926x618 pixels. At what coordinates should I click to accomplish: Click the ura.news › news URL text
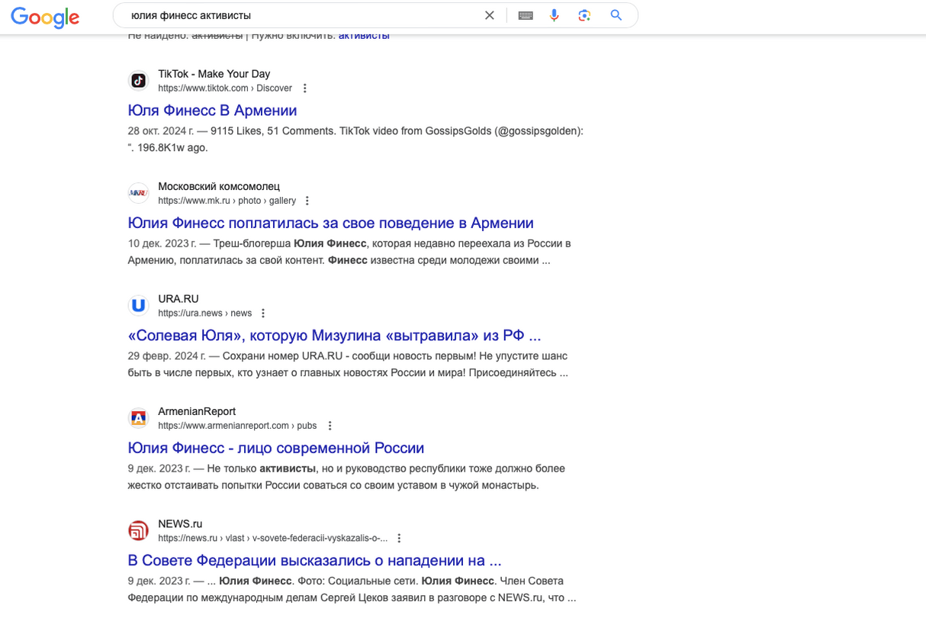[x=204, y=314]
